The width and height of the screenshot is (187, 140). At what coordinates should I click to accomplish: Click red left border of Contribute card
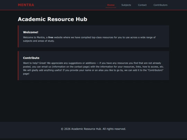18,66
